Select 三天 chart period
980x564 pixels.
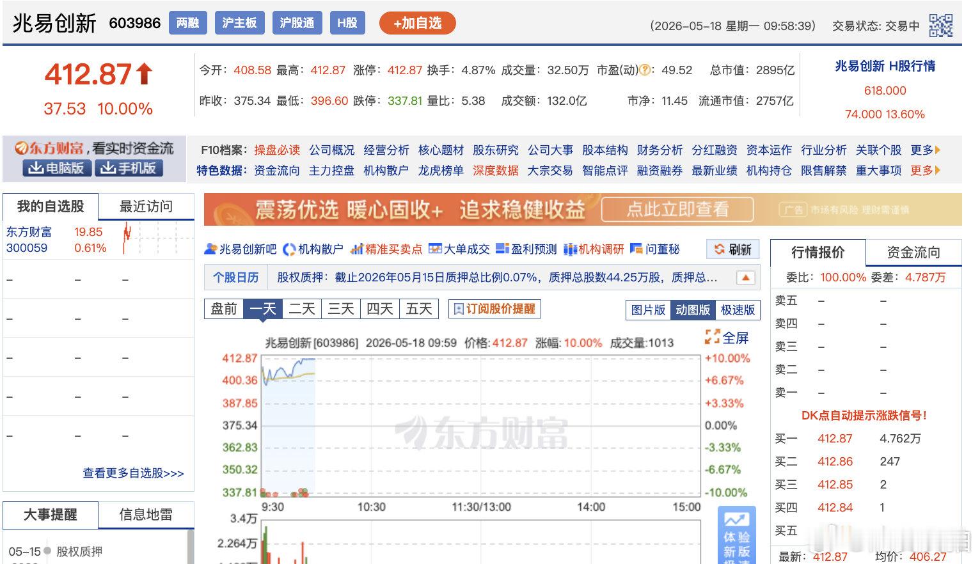(x=341, y=309)
